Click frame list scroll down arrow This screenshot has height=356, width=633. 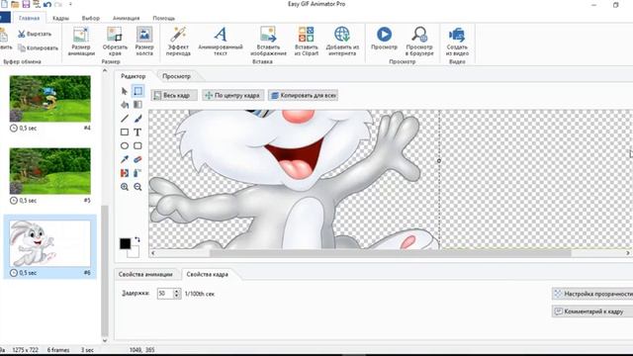point(105,340)
